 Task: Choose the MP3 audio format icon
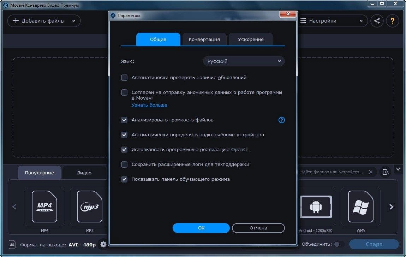point(90,207)
